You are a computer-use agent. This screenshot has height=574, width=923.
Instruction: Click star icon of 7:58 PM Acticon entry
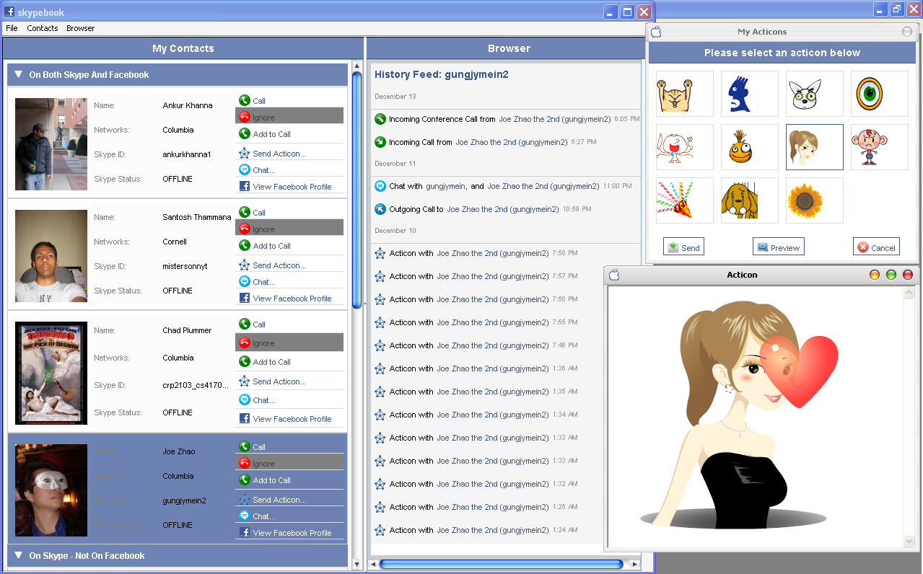coord(380,253)
